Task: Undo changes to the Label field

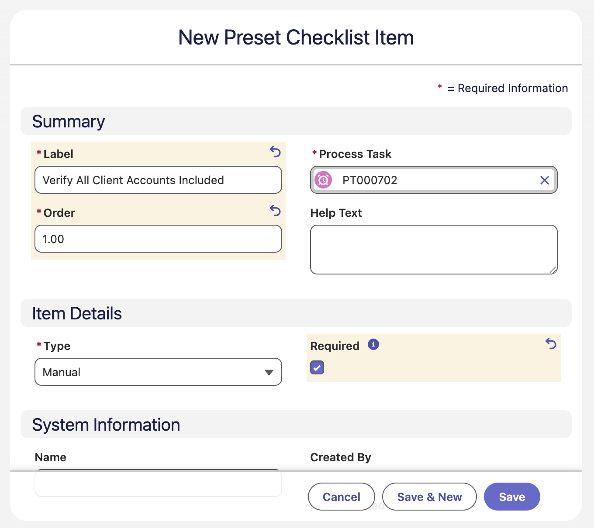Action: click(275, 152)
